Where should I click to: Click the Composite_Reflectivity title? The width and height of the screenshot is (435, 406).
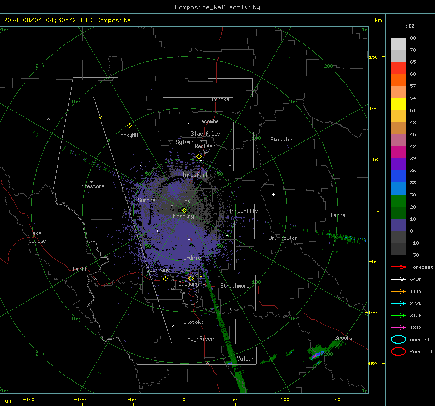click(217, 7)
